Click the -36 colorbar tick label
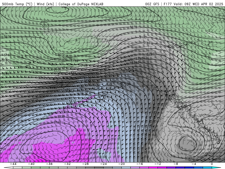This screenshot has height=169, width=225. [49, 164]
